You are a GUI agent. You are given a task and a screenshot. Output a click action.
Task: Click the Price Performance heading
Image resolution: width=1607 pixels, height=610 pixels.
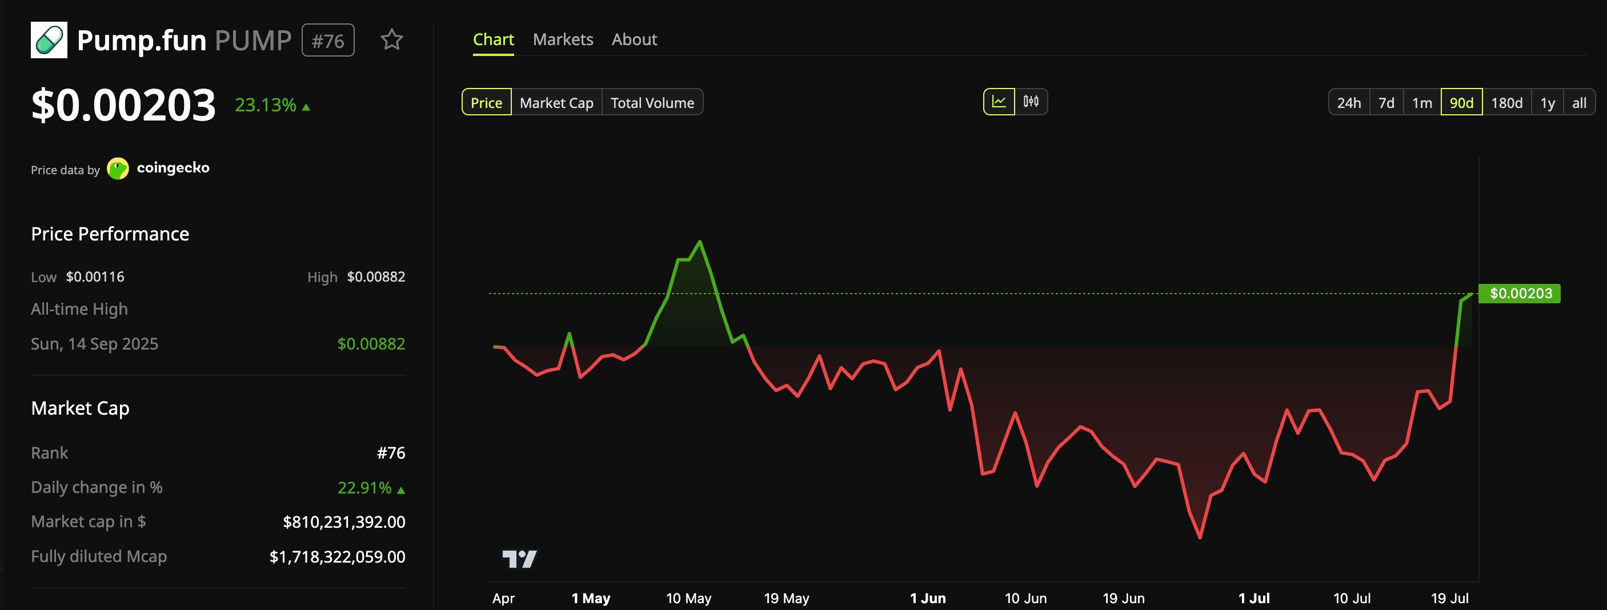tap(110, 234)
